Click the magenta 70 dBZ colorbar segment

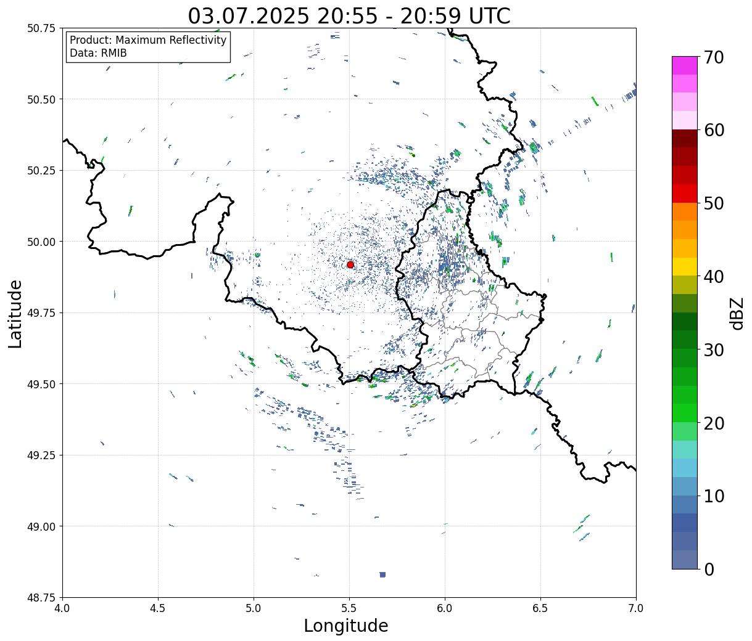tap(685, 65)
